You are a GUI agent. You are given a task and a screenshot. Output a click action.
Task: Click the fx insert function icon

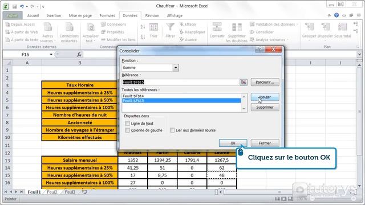click(x=79, y=55)
